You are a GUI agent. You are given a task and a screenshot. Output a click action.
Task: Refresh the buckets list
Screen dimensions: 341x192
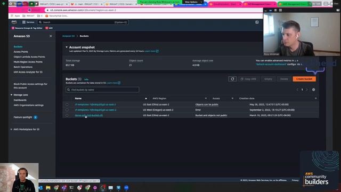pos(232,79)
